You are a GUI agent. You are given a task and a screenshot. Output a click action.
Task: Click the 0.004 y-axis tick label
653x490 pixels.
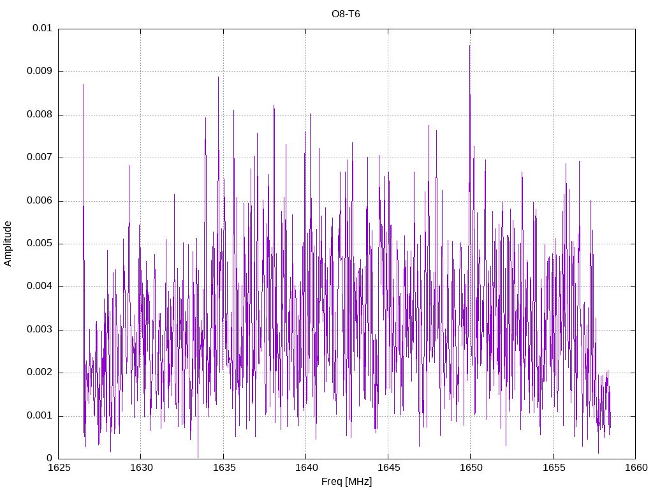click(x=39, y=286)
